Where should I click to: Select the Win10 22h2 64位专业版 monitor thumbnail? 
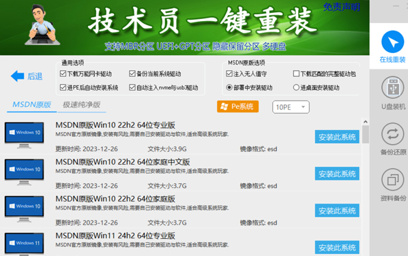(24, 135)
